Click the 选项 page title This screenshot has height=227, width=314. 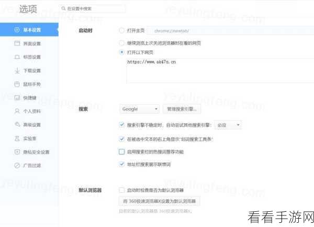(x=28, y=9)
